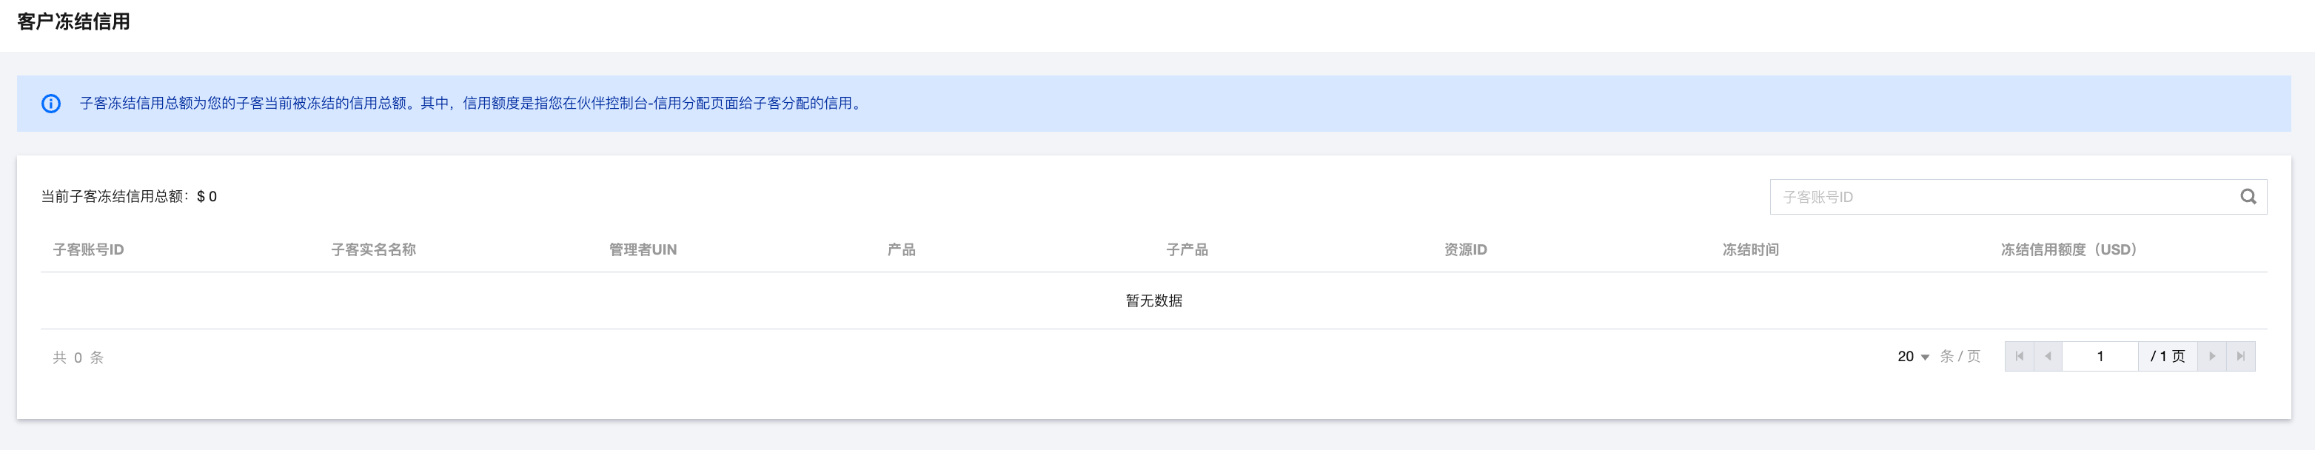Image resolution: width=2315 pixels, height=450 pixels.
Task: Click the current page number input box
Action: pos(2100,357)
